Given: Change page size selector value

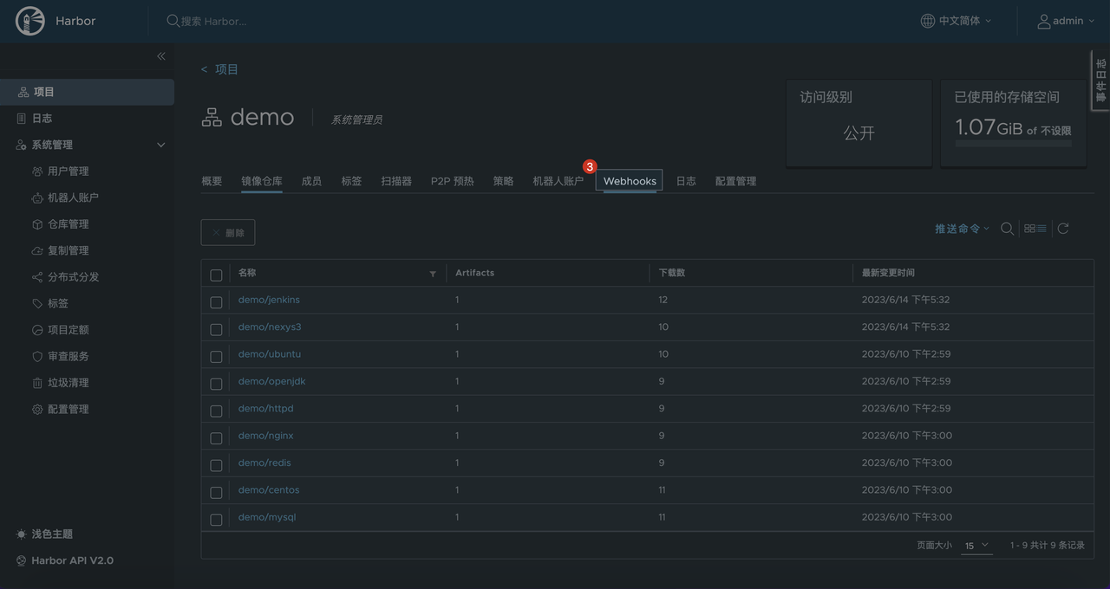Looking at the screenshot, I should tap(976, 546).
